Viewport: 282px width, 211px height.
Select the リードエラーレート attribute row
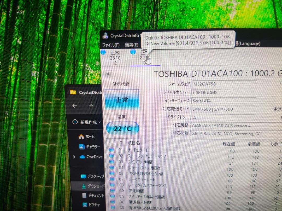click(195, 150)
